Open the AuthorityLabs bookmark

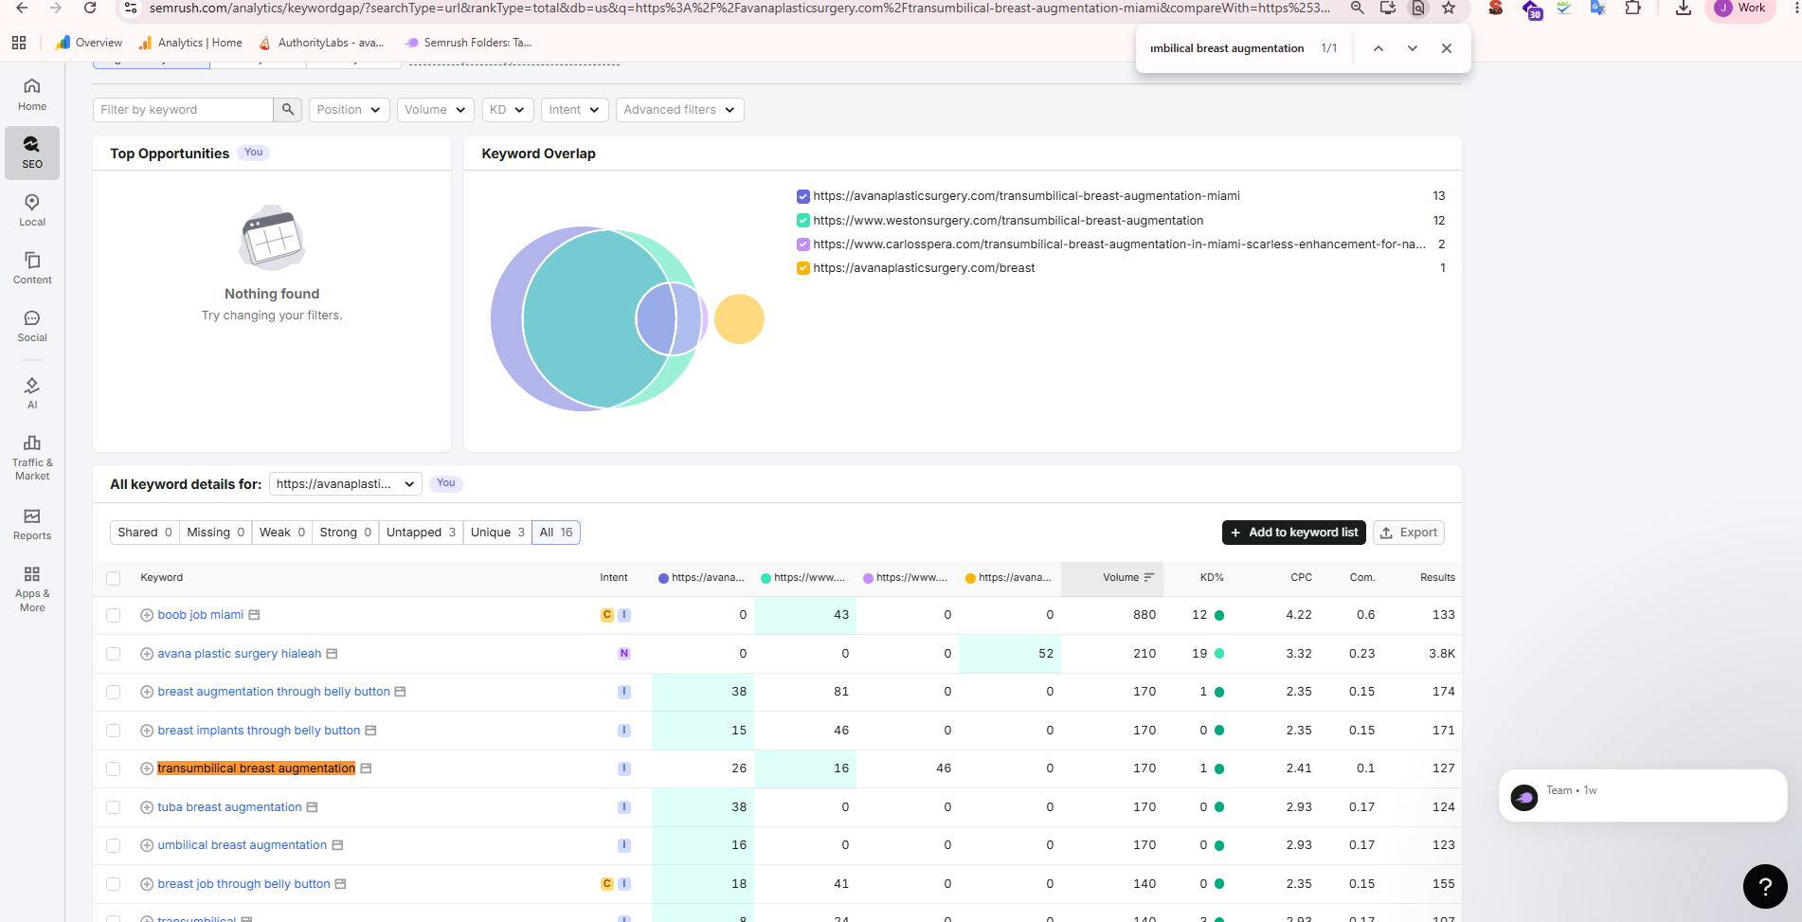321,43
